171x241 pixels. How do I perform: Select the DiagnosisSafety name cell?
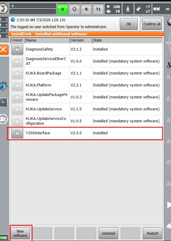click(47, 49)
